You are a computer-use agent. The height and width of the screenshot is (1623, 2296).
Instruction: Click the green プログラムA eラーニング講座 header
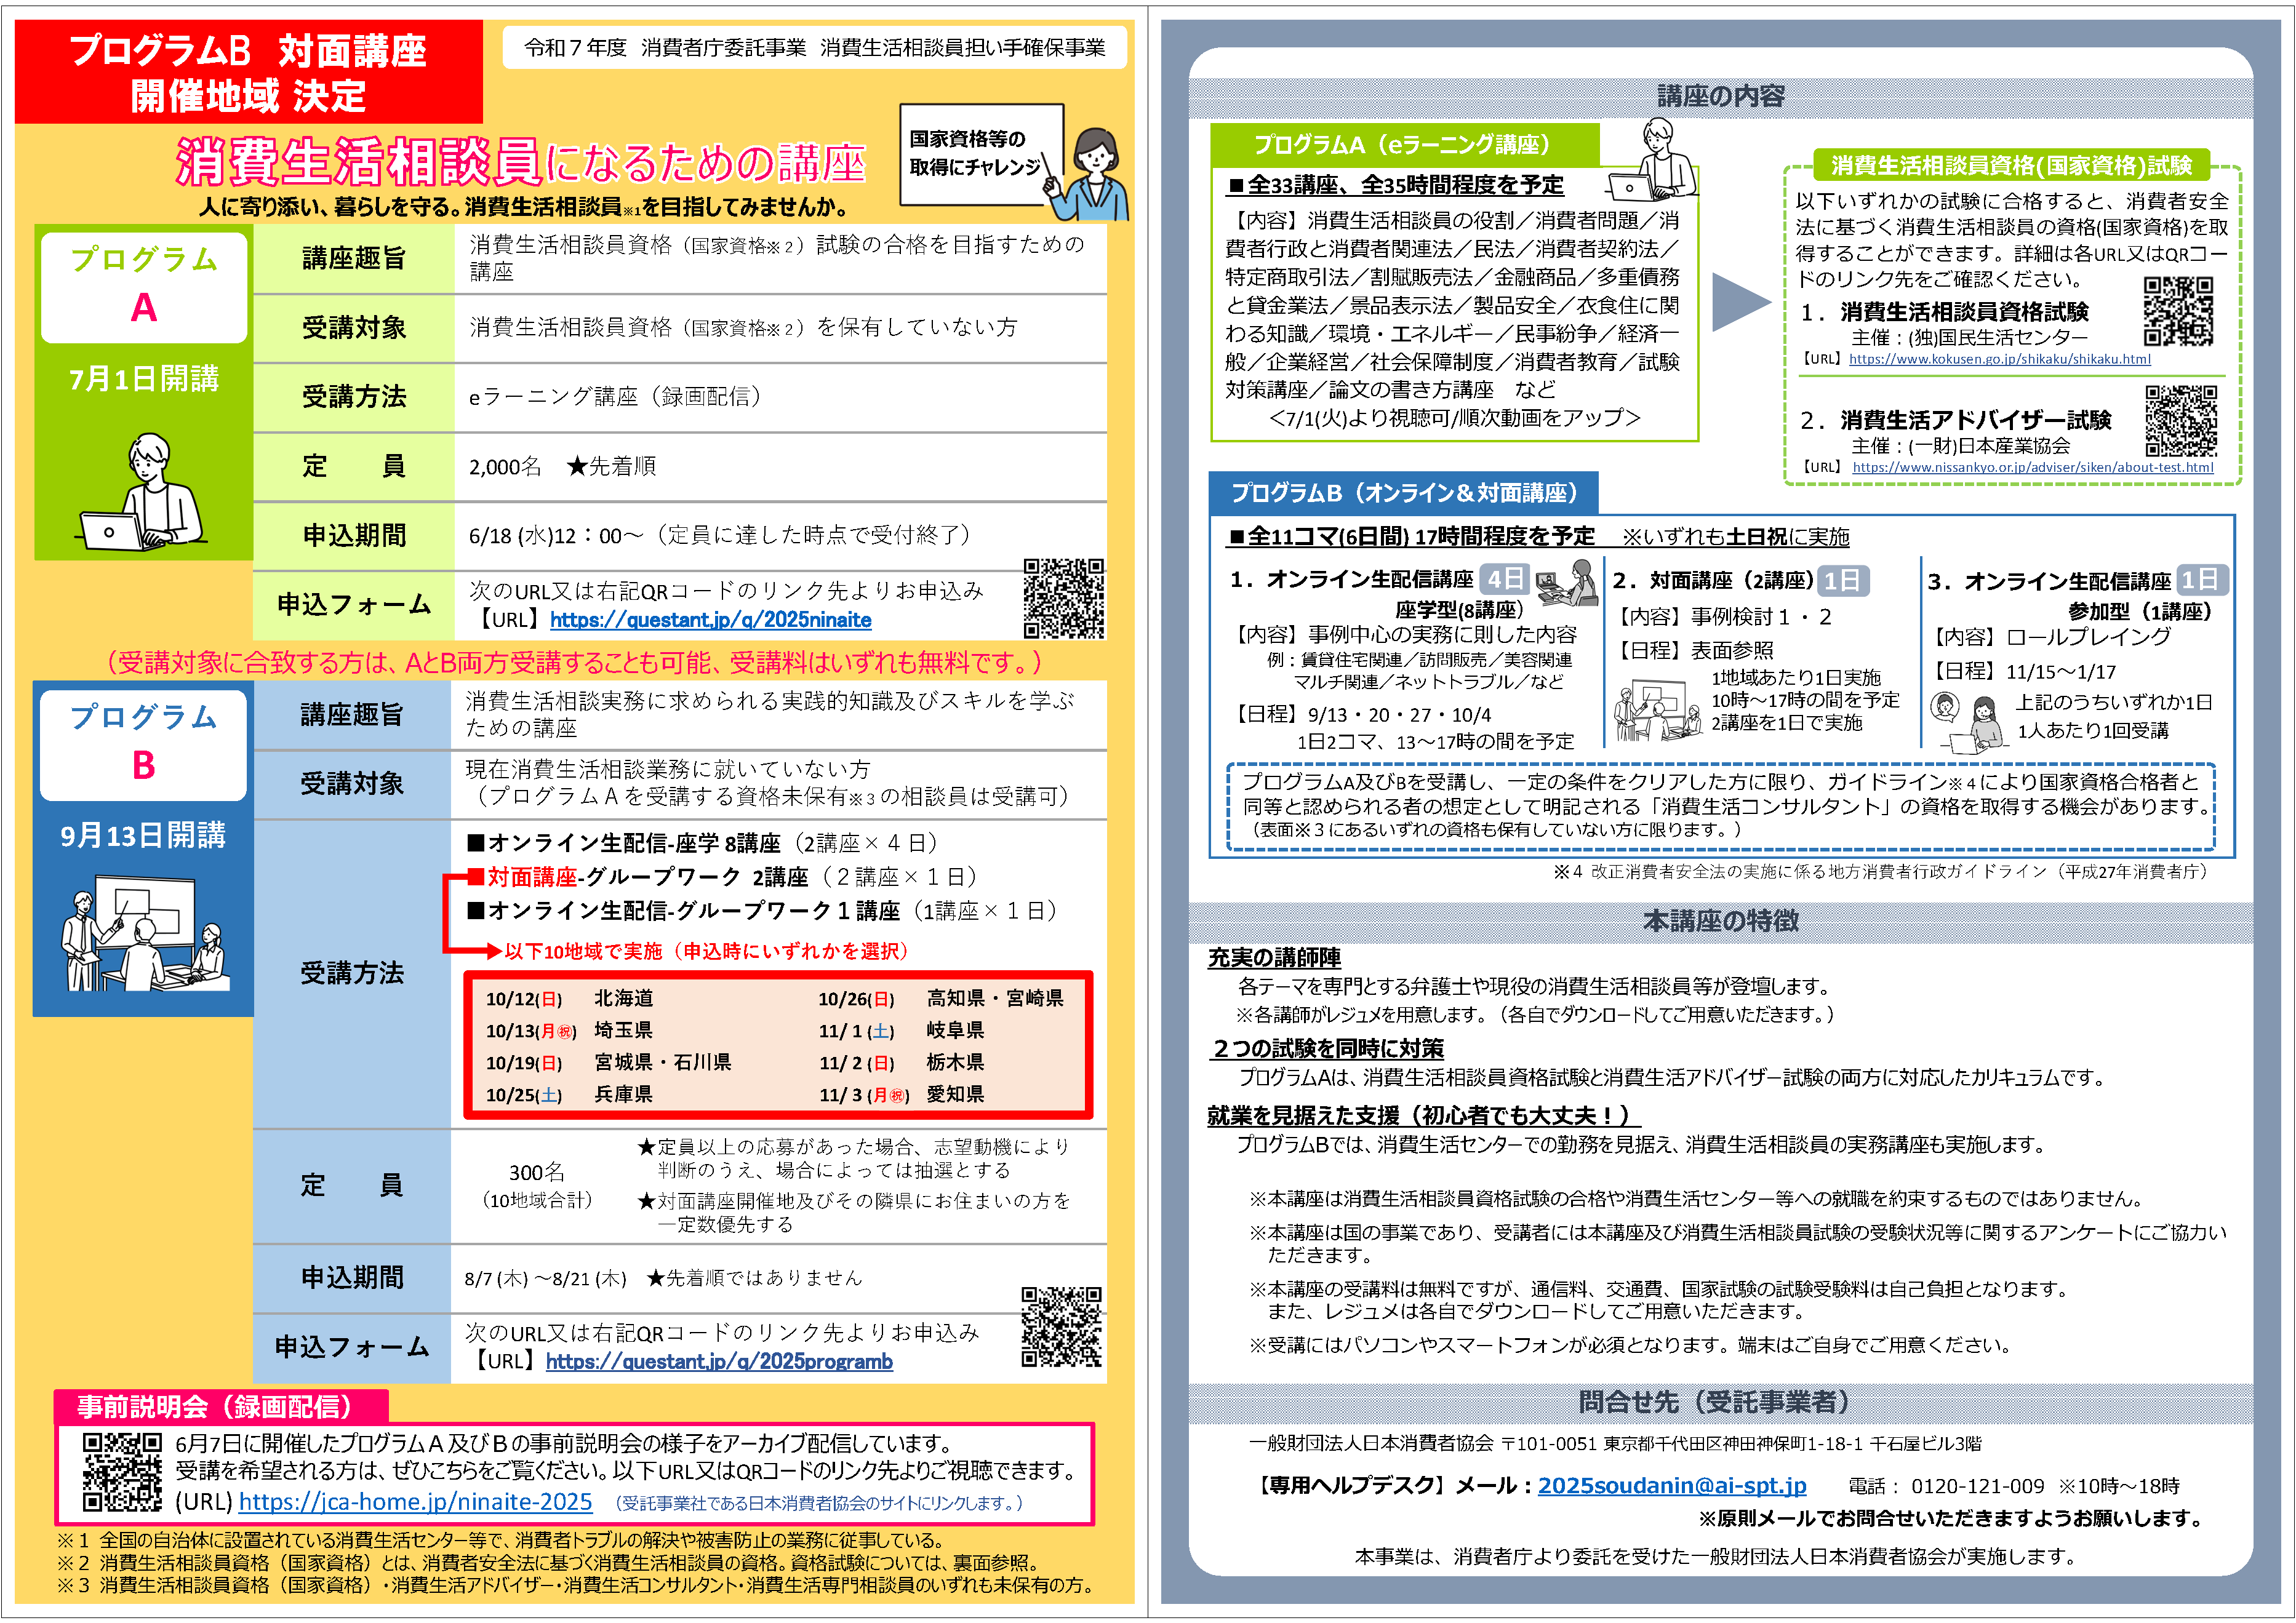point(1403,145)
